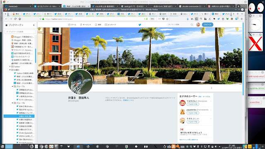The width and height of the screenshot is (265, 149).
Task: Open the Firefox downloads arrow
Action: click(x=188, y=19)
